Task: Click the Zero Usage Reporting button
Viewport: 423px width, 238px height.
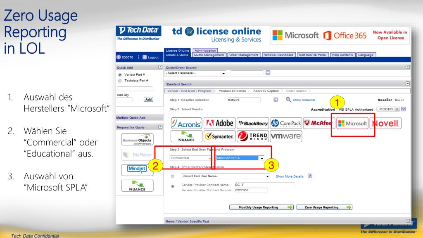Action: 324,207
